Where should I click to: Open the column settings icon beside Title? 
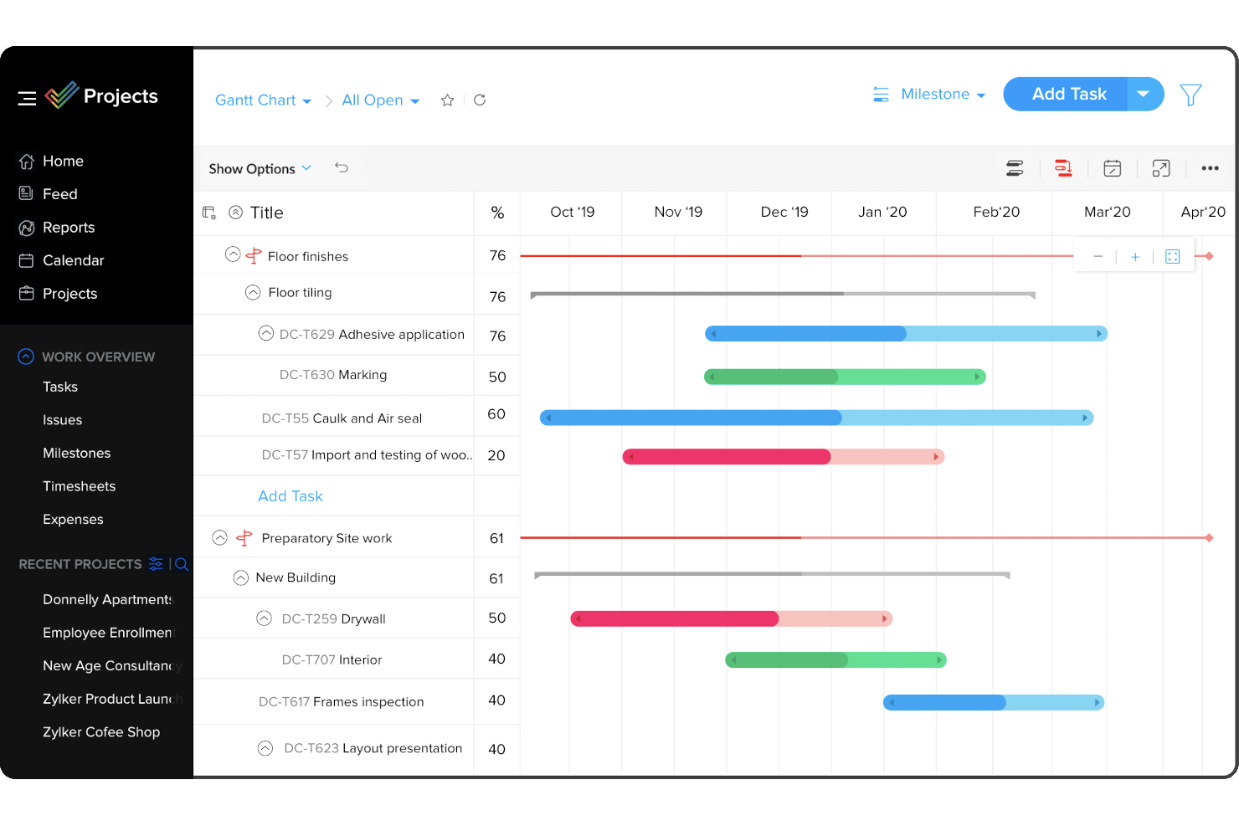[x=208, y=213]
